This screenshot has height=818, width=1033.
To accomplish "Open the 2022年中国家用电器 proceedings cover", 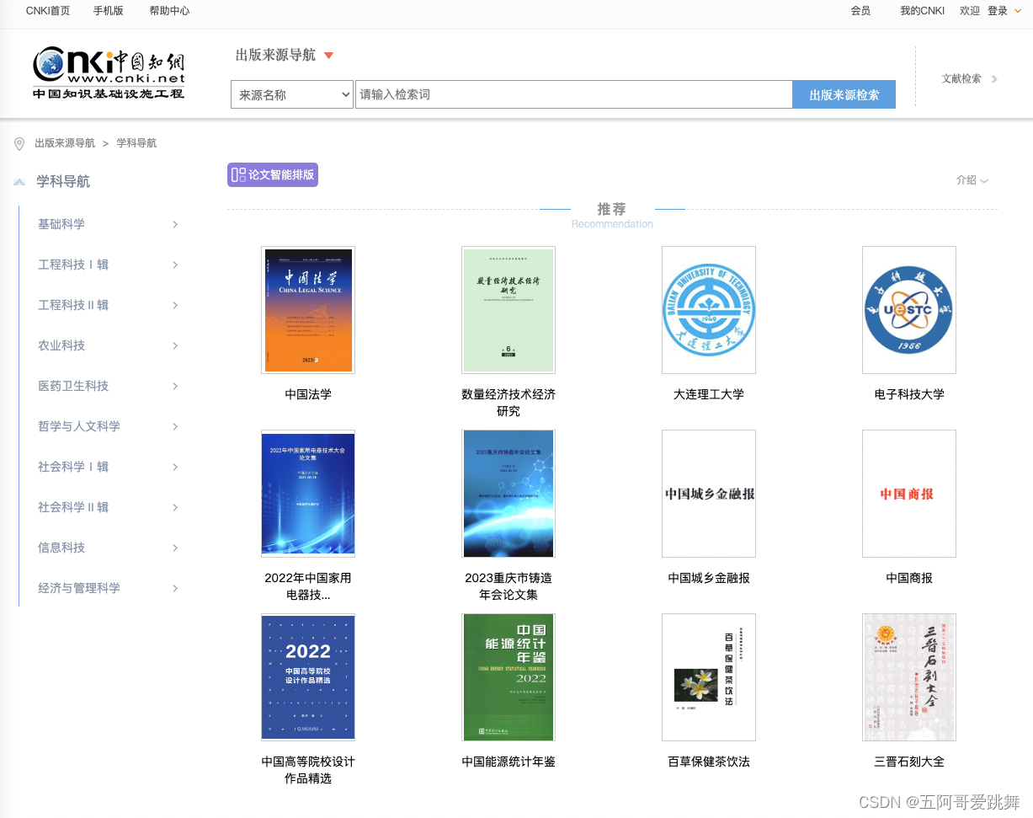I will click(308, 494).
